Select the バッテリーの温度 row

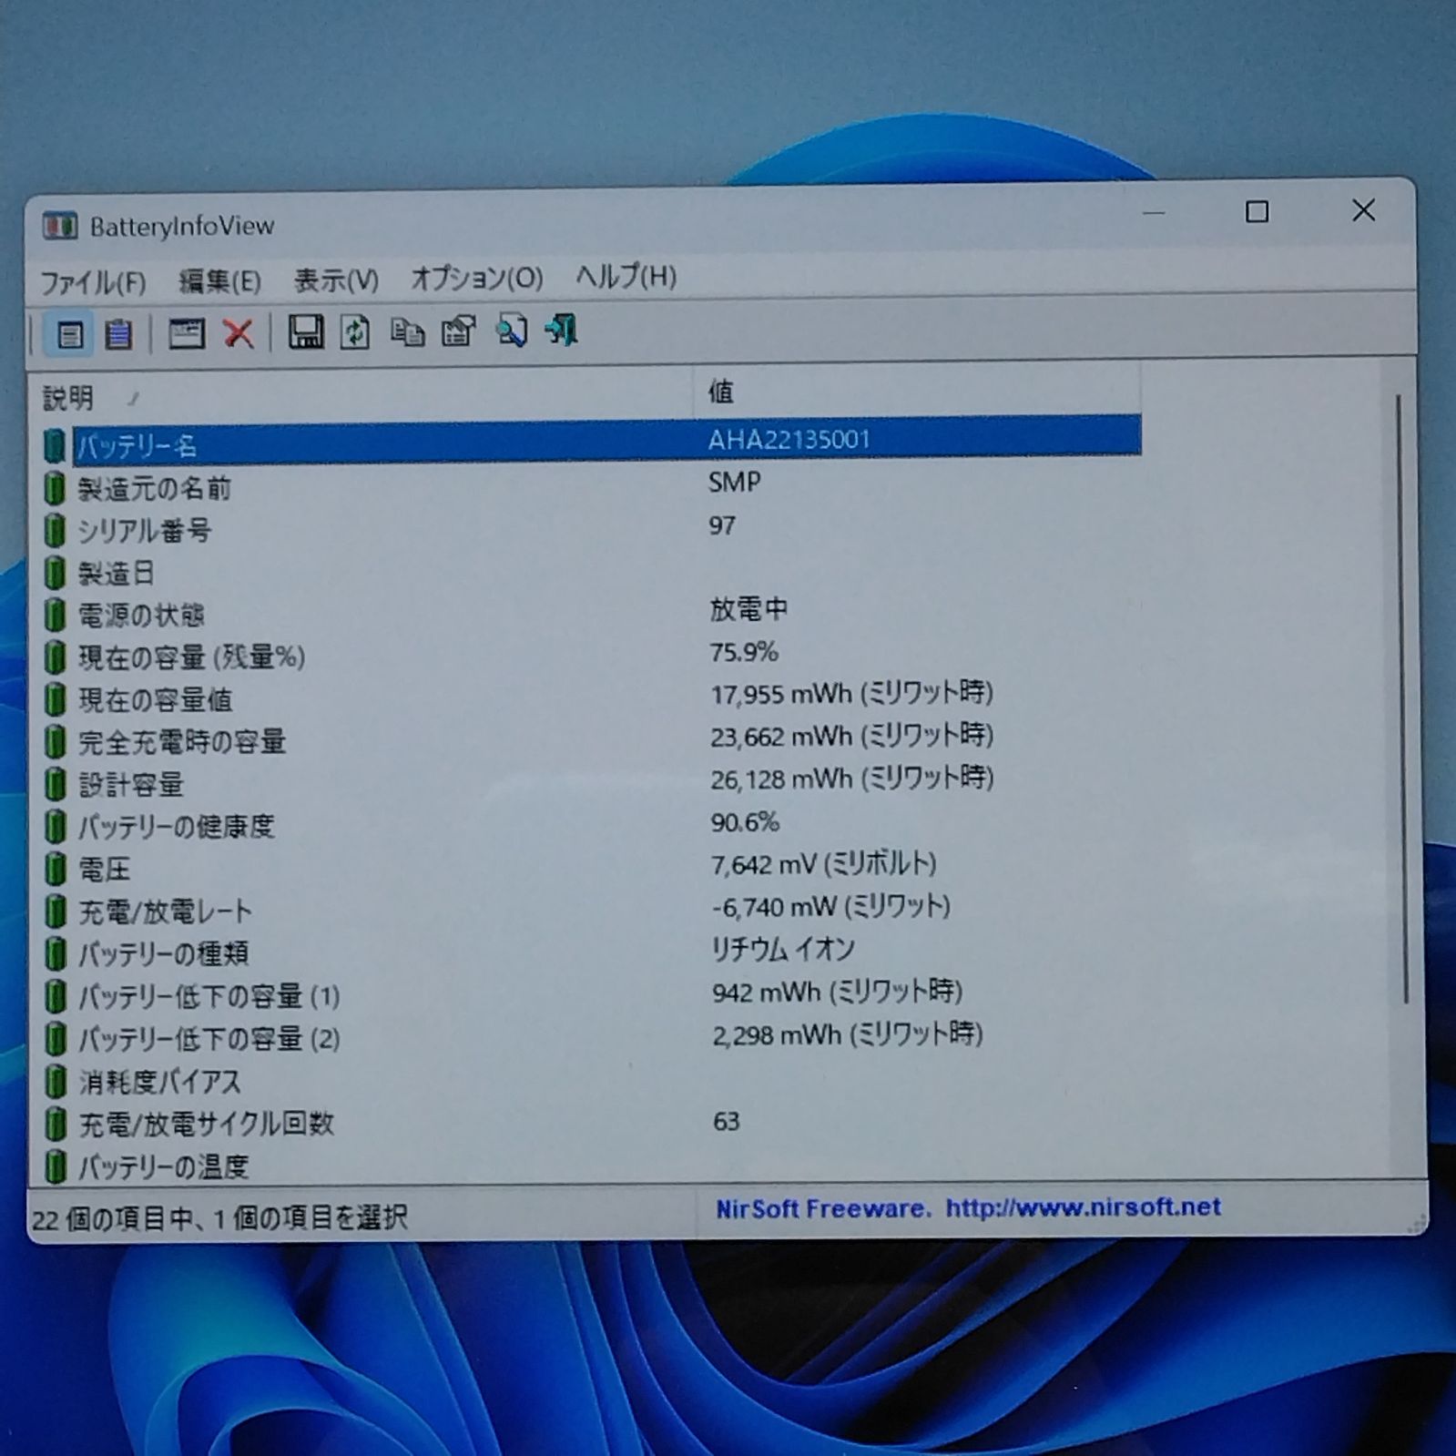point(591,1165)
